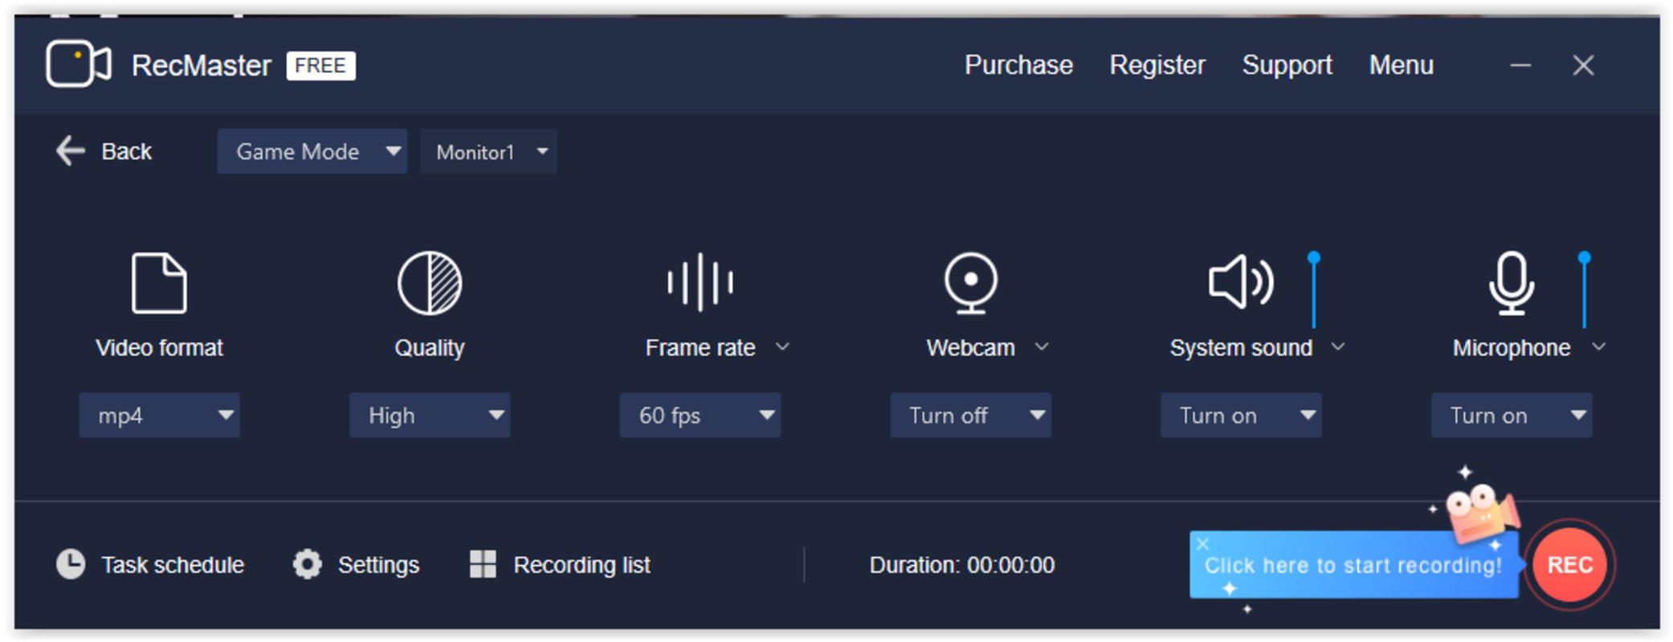Go Back to the previous screen
1673x642 pixels.
[104, 151]
